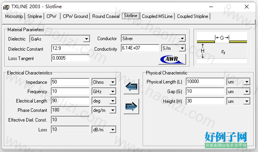The image size is (258, 152).
Task: Click the slotline cross-section diagram
Action: (222, 48)
